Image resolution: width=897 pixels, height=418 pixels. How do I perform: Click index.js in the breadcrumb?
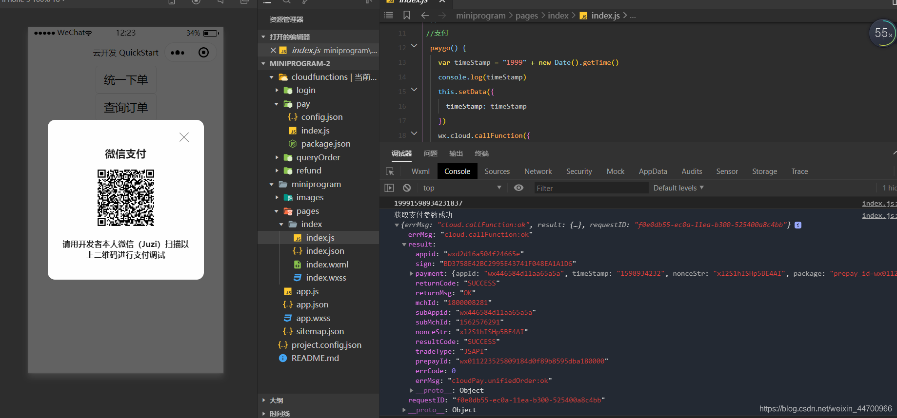tap(605, 16)
